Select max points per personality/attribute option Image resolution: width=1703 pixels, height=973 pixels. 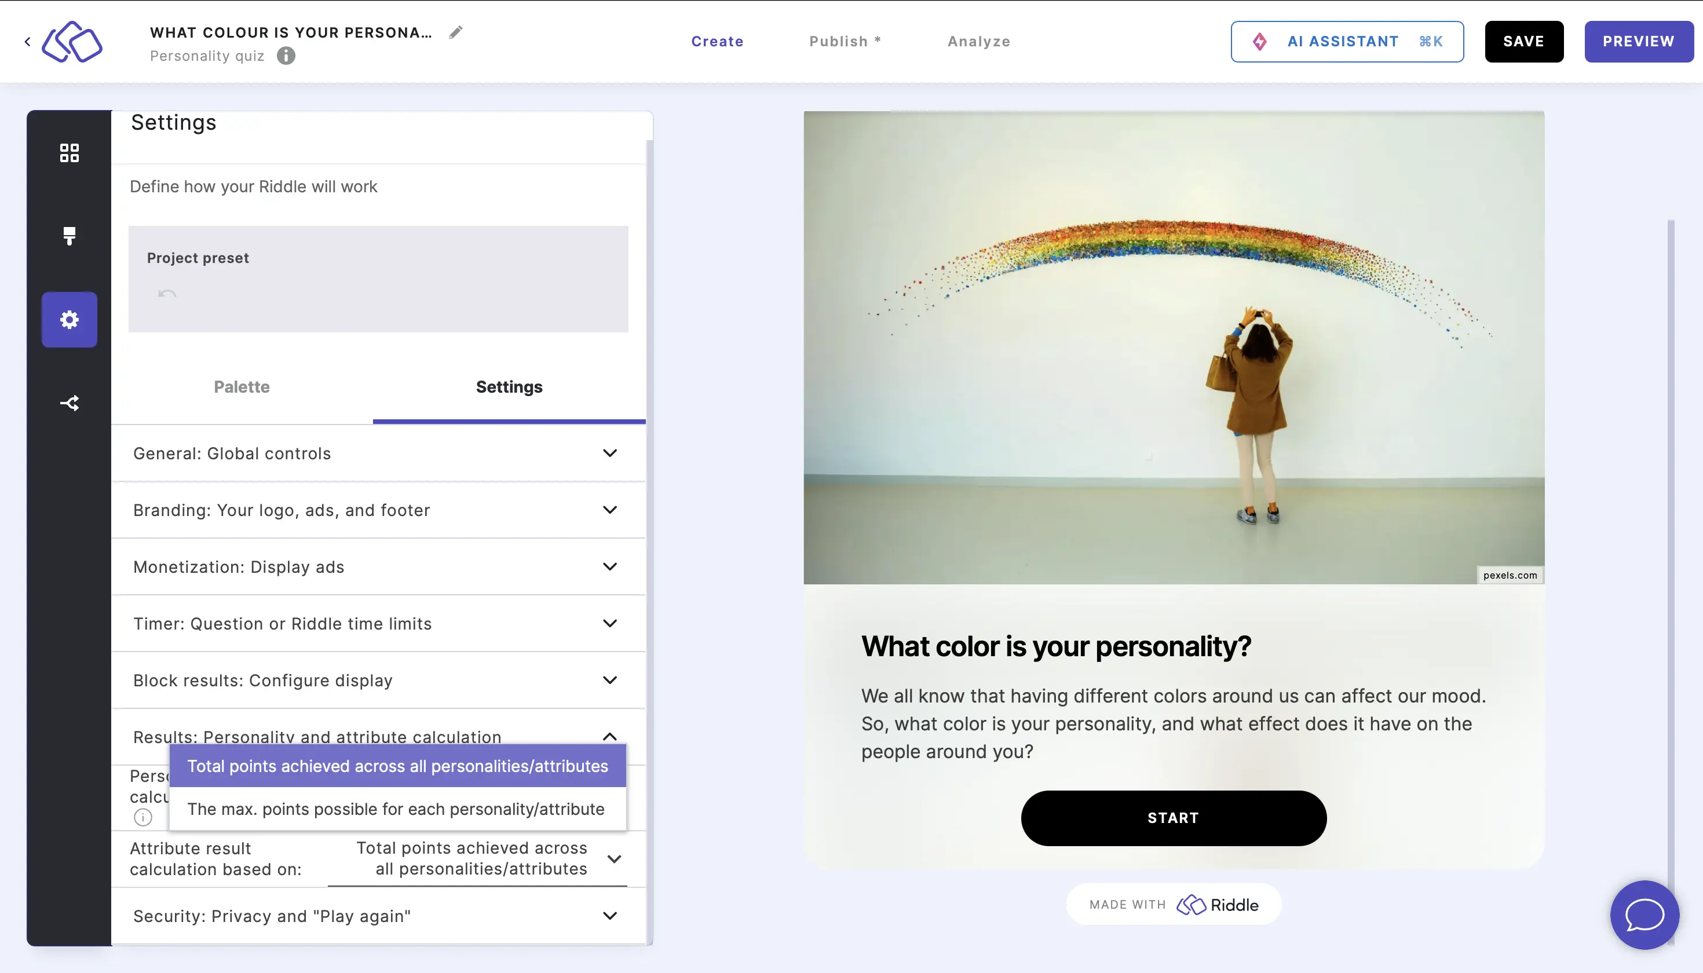(395, 808)
